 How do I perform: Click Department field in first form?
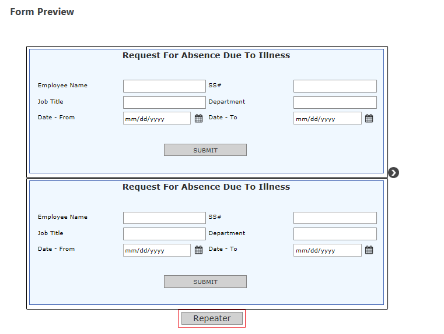pyautogui.click(x=334, y=102)
